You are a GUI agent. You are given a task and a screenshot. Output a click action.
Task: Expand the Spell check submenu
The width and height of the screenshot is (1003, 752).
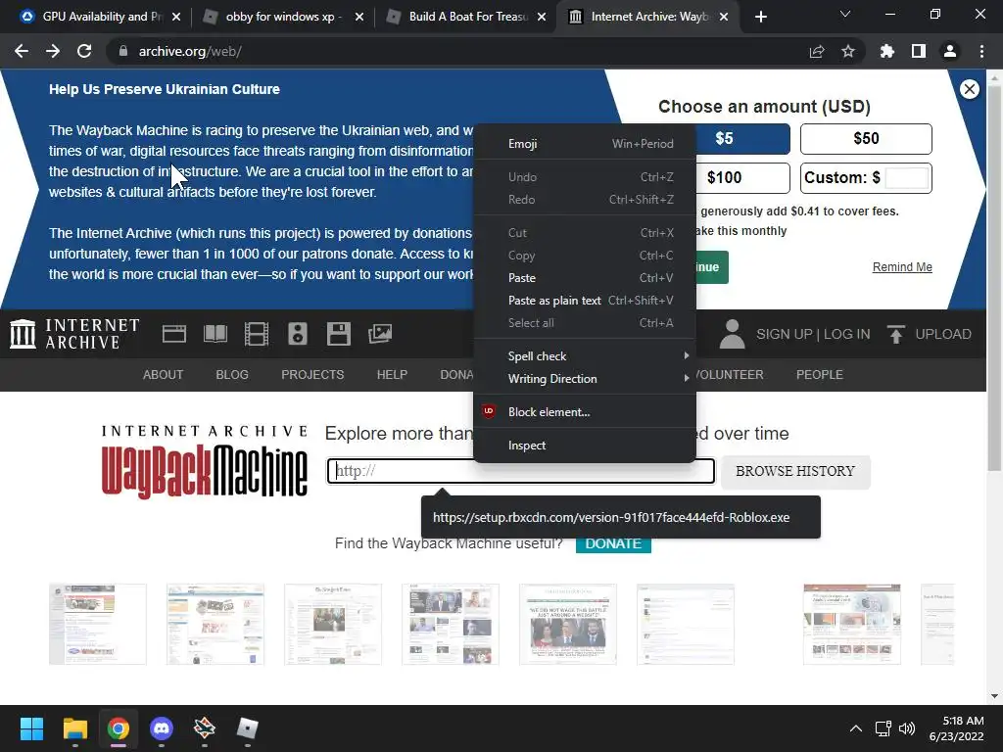(x=585, y=355)
